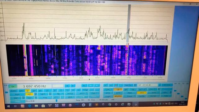Open the Config settings button
199x112 pixels.
pos(141,96)
